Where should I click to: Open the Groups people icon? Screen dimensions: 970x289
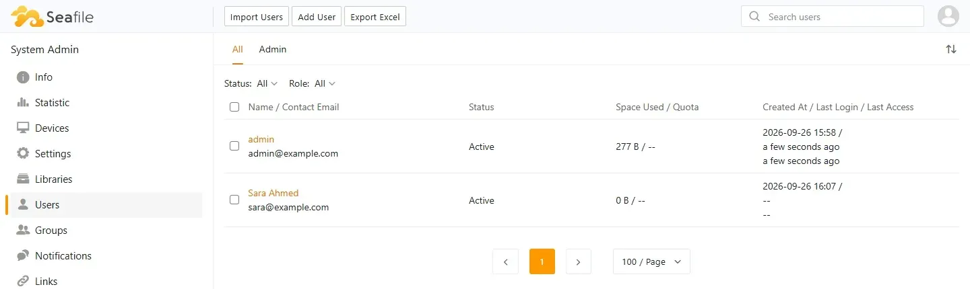coord(23,231)
